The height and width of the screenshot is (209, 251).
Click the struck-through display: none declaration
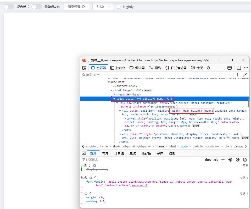(97, 169)
